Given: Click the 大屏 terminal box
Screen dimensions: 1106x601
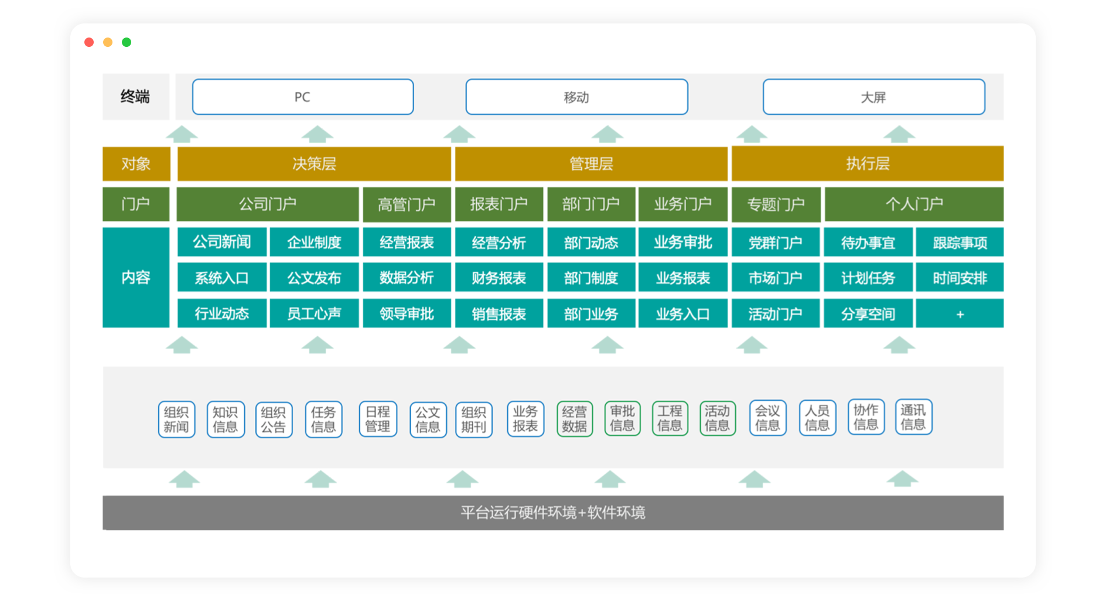Looking at the screenshot, I should pos(873,97).
